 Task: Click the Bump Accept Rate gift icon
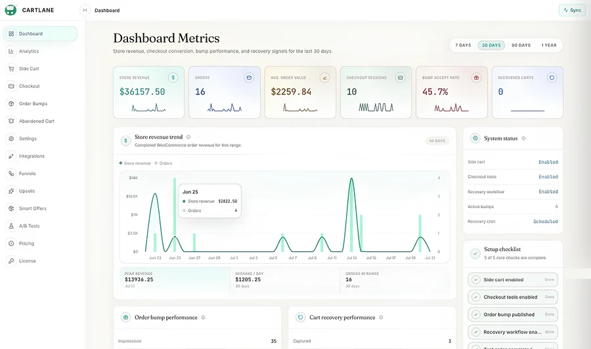point(476,77)
